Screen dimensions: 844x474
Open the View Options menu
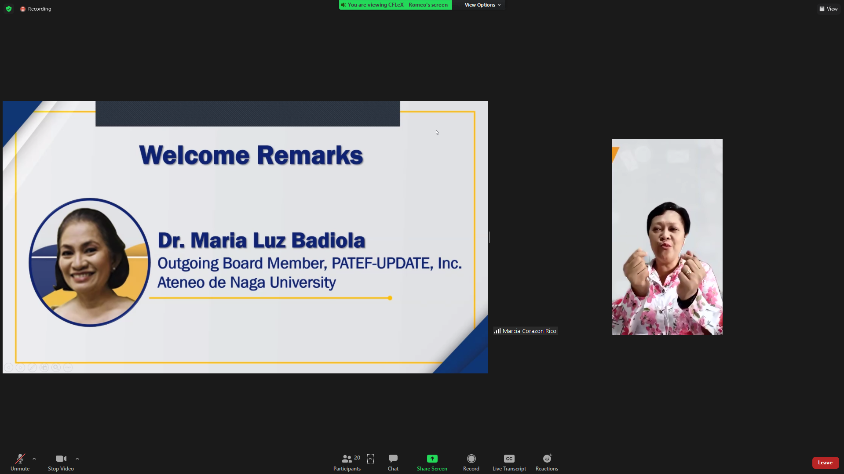click(x=482, y=5)
